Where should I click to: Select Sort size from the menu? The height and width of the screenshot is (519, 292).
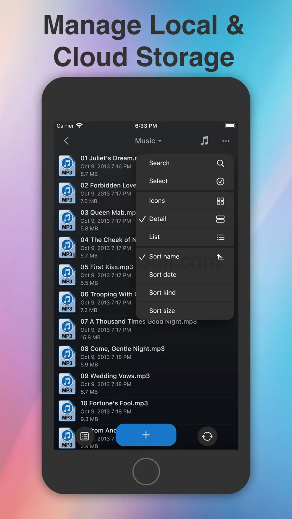(x=162, y=311)
